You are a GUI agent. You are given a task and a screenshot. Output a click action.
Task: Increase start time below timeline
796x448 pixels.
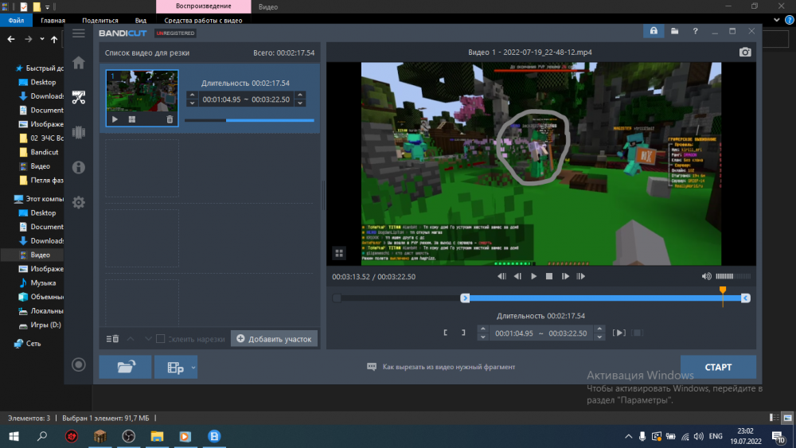click(483, 329)
